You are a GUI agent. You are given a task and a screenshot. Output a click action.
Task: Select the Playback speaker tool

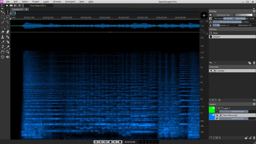8,57
